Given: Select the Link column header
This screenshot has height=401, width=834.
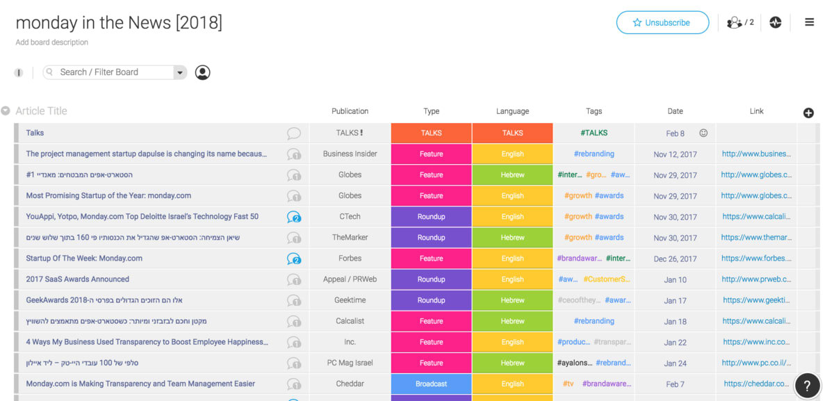Looking at the screenshot, I should click(x=756, y=111).
